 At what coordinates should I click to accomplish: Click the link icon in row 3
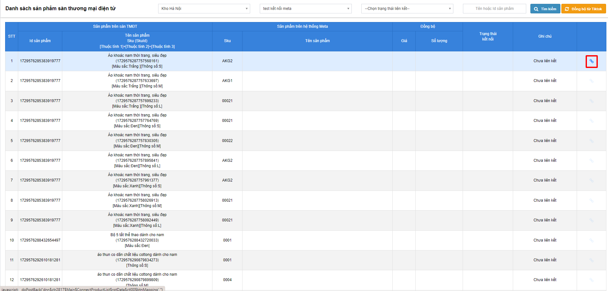[591, 101]
